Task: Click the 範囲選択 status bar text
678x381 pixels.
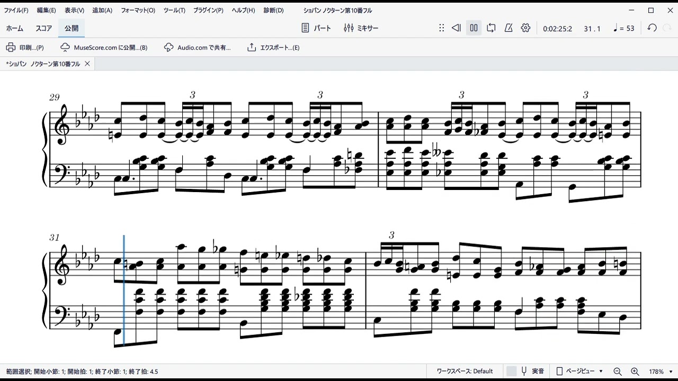Action: click(x=82, y=371)
